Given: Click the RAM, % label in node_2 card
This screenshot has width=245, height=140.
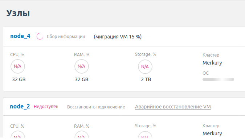Looking at the screenshot, I should coord(82,126).
